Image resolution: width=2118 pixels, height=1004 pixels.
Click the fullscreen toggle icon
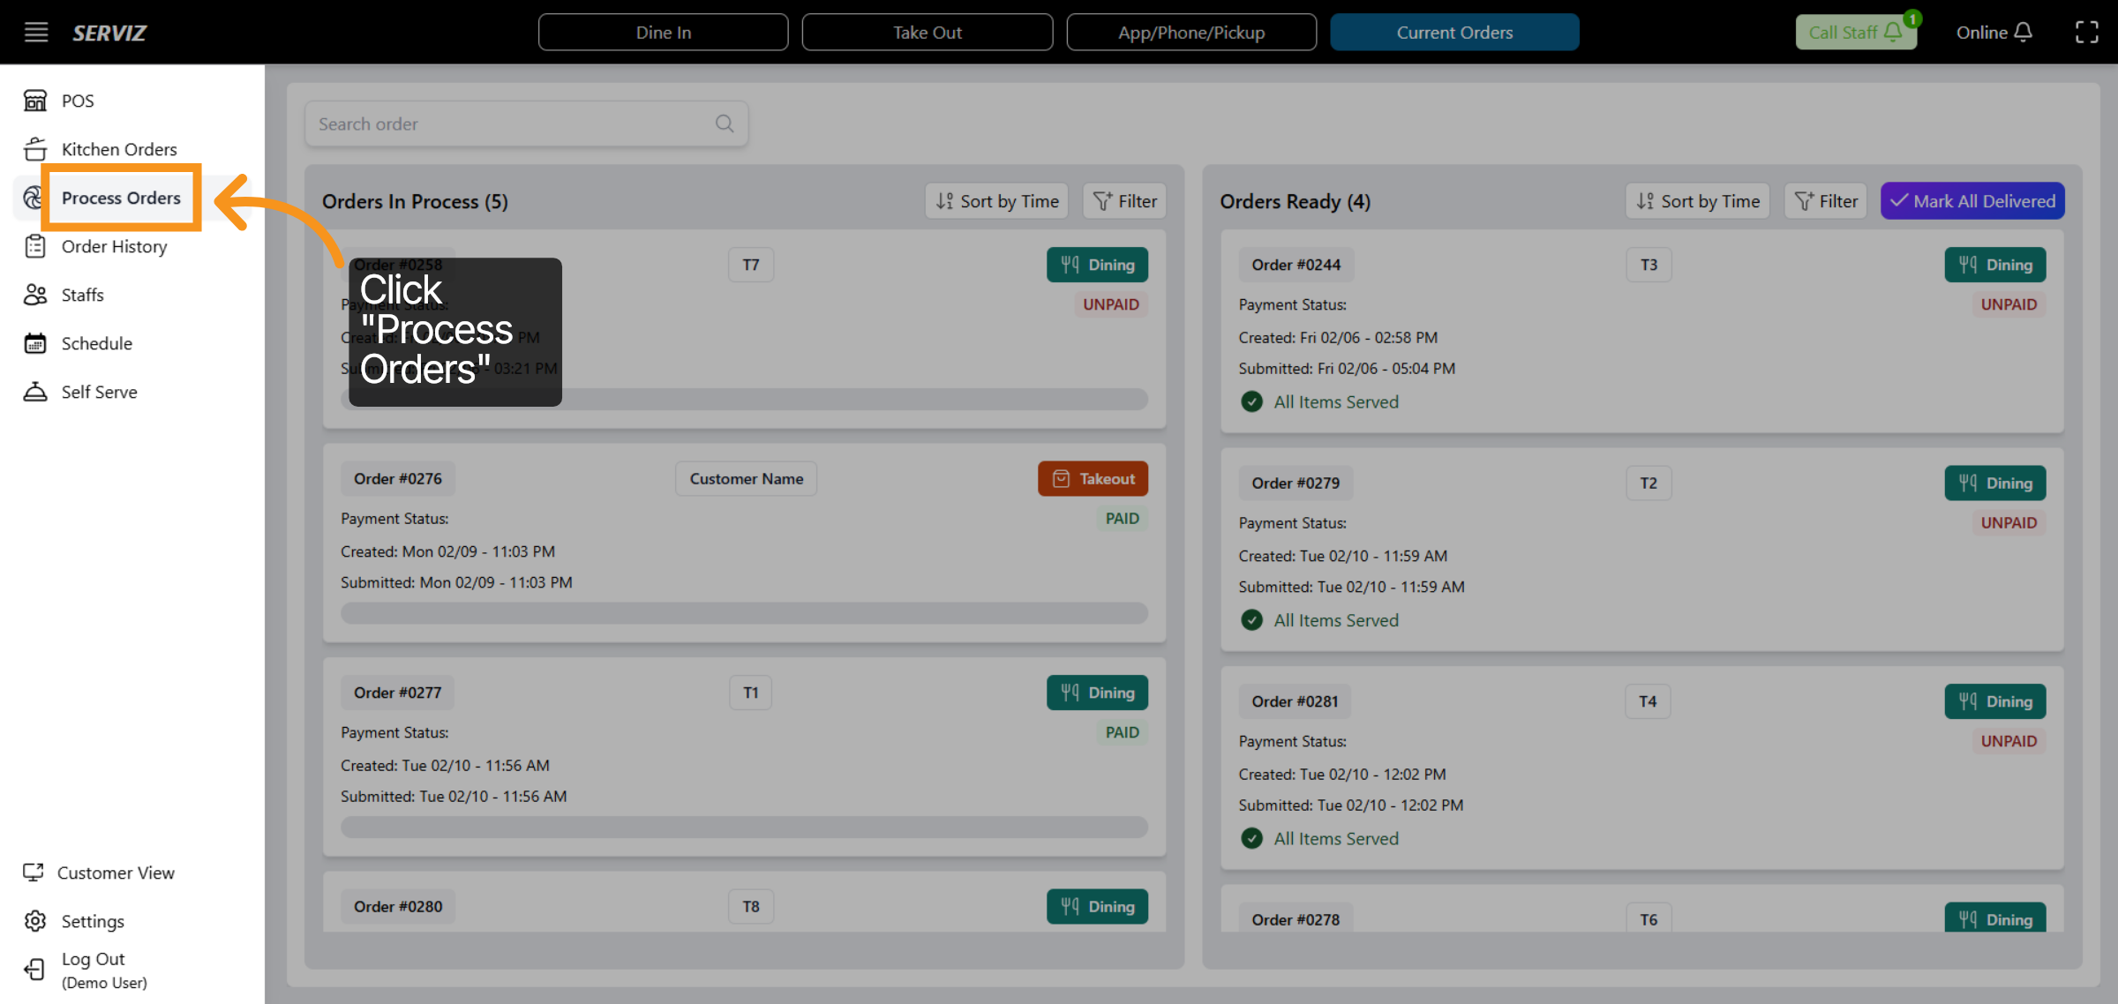[x=2086, y=33]
